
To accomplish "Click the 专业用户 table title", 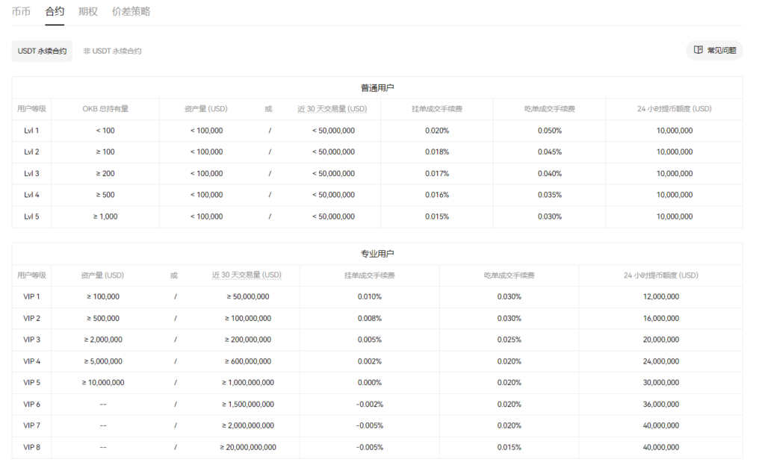I will [x=377, y=254].
